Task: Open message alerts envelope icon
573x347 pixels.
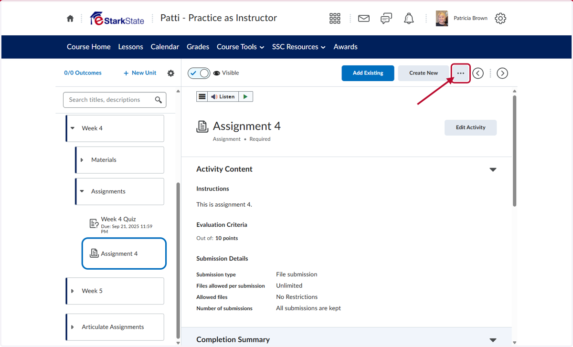Action: (x=364, y=19)
